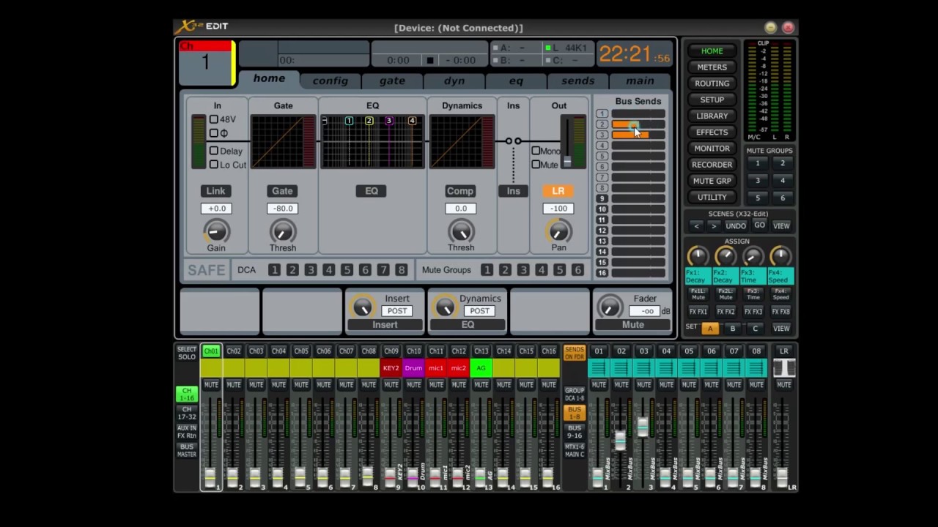Select EQ band 4 marker

pos(412,121)
